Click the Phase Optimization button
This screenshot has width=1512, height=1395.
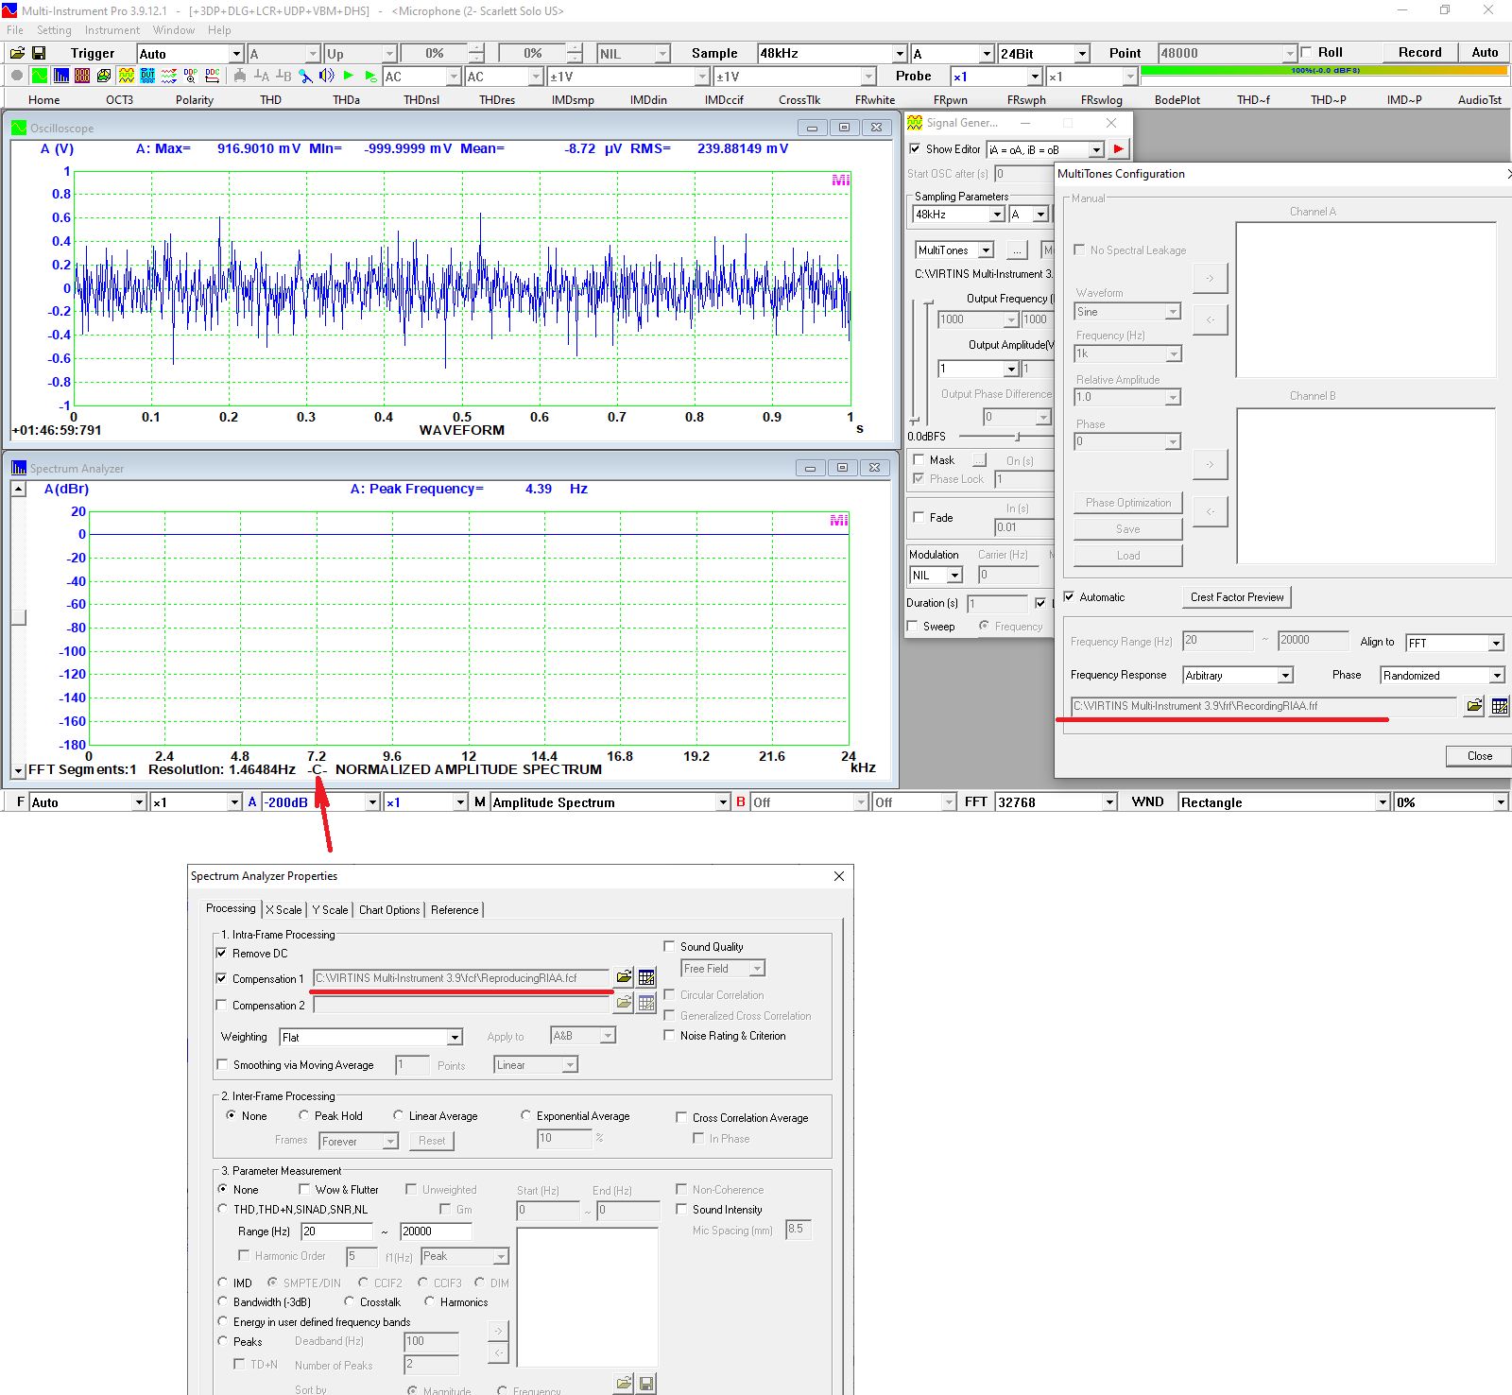coord(1127,502)
